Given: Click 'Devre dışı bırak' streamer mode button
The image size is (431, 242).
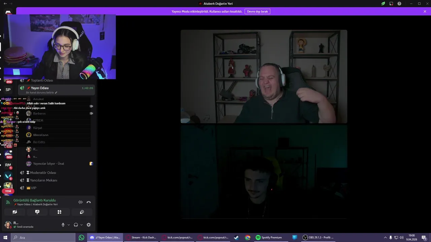Looking at the screenshot, I should click(x=257, y=11).
